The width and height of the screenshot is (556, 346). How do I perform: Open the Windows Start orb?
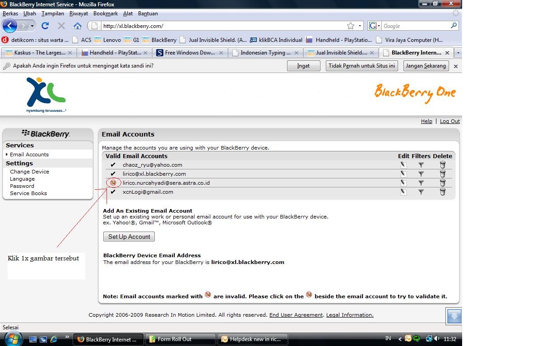coord(12,338)
